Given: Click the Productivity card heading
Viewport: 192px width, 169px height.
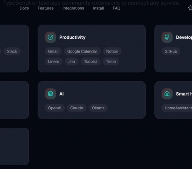Looking at the screenshot, I should click(x=72, y=37).
